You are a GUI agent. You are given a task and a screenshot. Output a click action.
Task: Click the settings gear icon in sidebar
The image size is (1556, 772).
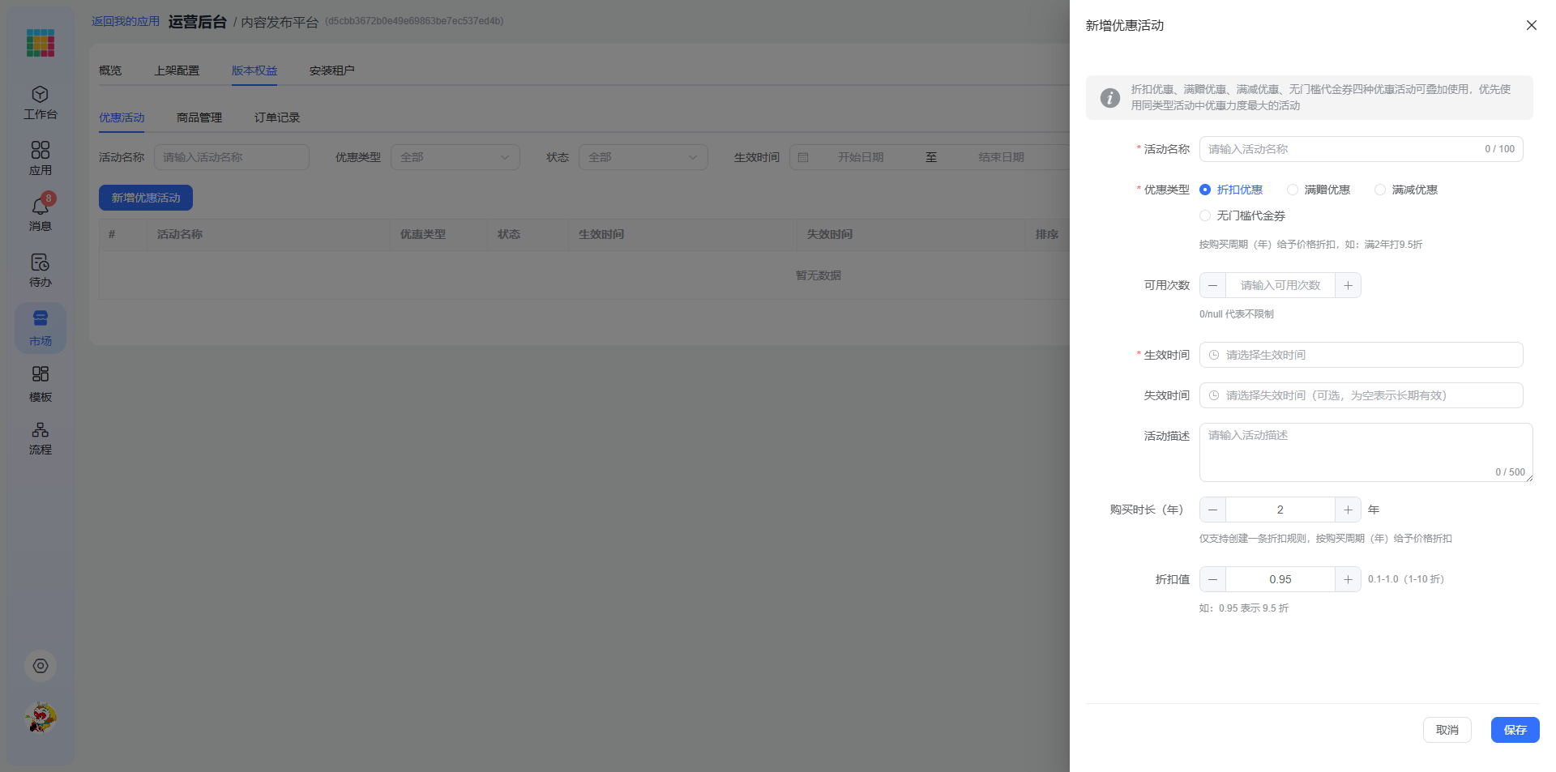click(41, 666)
